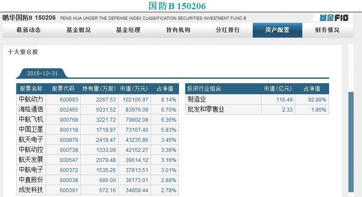Click market value 79802.08

pyautogui.click(x=137, y=120)
